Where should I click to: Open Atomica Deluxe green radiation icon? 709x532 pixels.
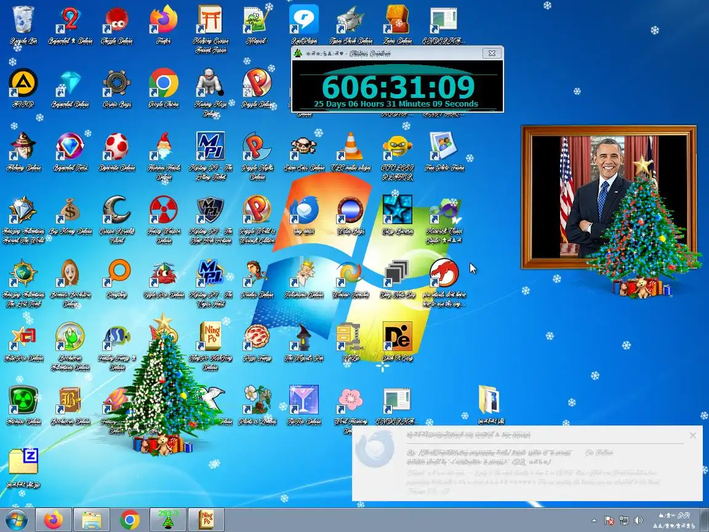click(x=23, y=400)
